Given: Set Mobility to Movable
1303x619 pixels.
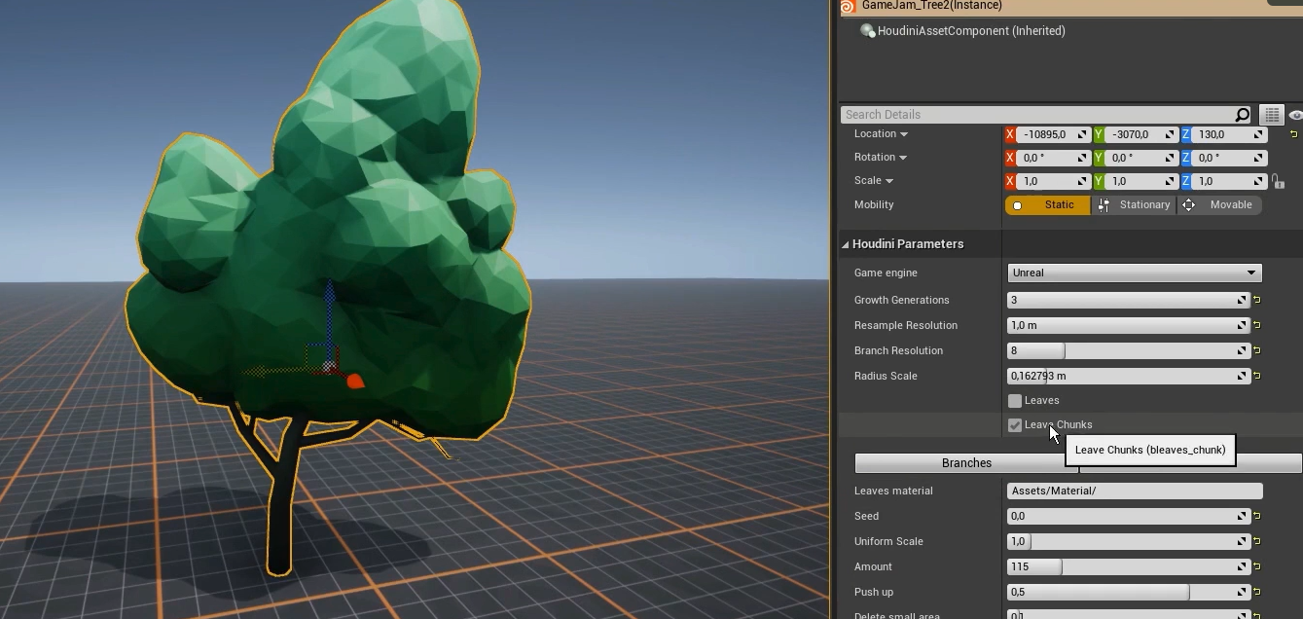Looking at the screenshot, I should tap(1220, 205).
